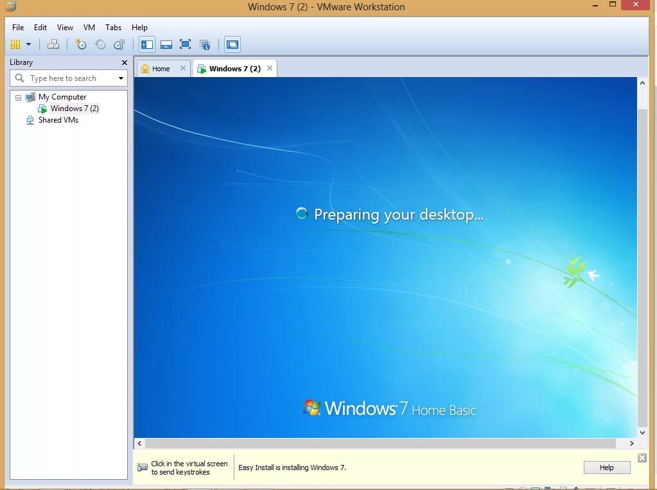Screen dimensions: 657x490
Task: Maximize the VMware Workstation window
Action: (612, 4)
